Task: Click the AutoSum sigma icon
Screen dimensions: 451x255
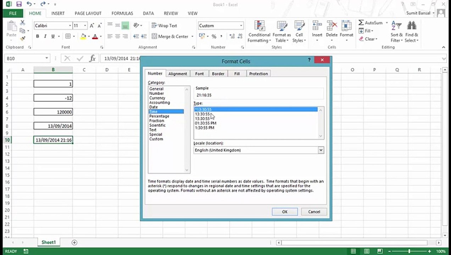Action: click(x=361, y=23)
